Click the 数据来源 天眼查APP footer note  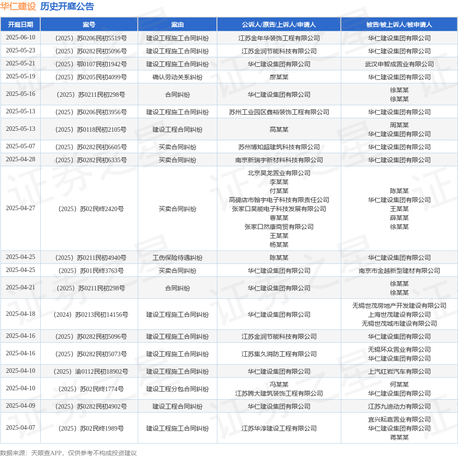pyautogui.click(x=68, y=453)
